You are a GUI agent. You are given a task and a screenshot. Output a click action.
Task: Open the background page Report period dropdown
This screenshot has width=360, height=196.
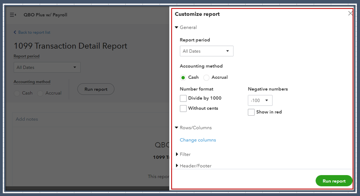tap(47, 68)
